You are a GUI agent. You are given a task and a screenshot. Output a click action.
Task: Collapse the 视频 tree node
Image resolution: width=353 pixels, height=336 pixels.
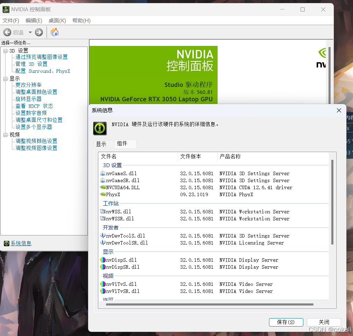pyautogui.click(x=5, y=135)
